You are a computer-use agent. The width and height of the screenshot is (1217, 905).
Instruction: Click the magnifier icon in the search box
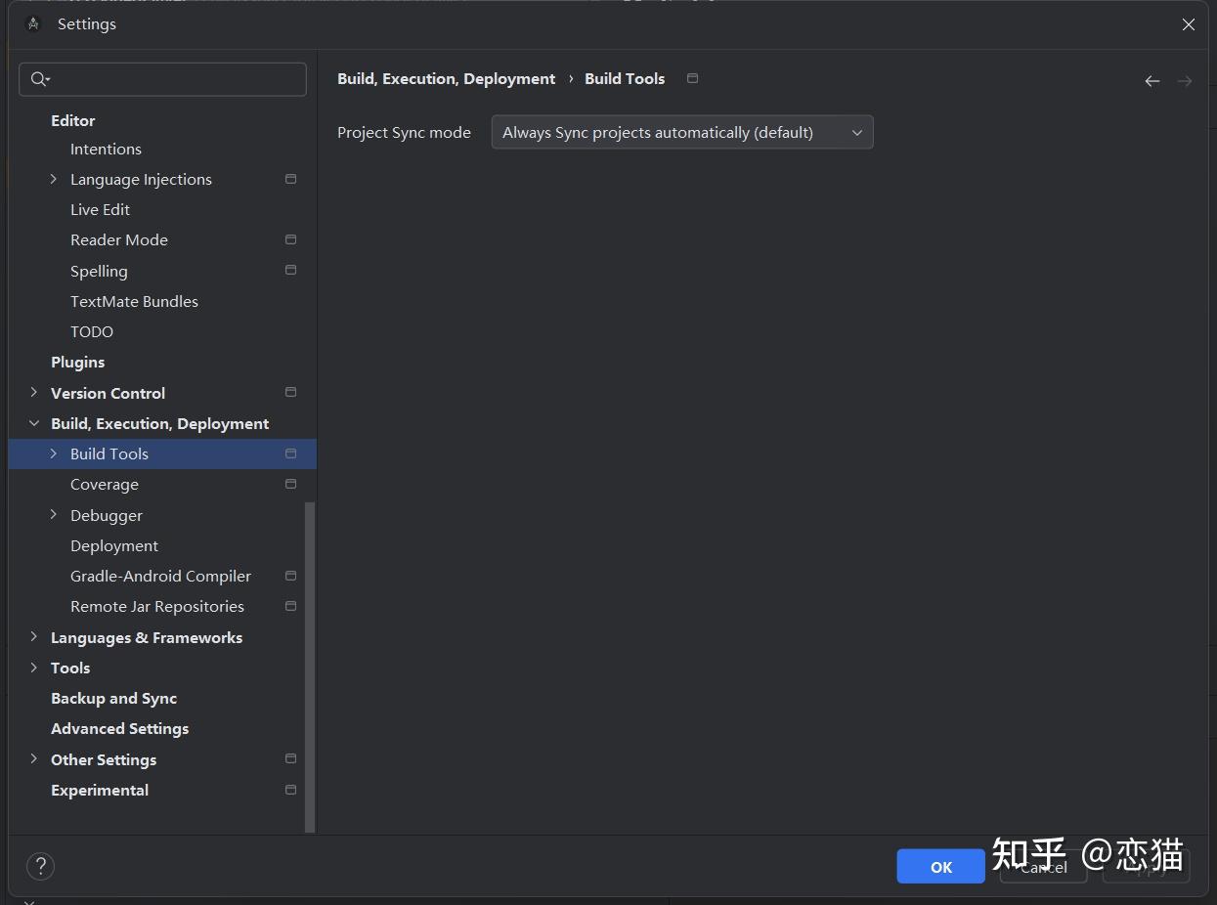pos(39,79)
